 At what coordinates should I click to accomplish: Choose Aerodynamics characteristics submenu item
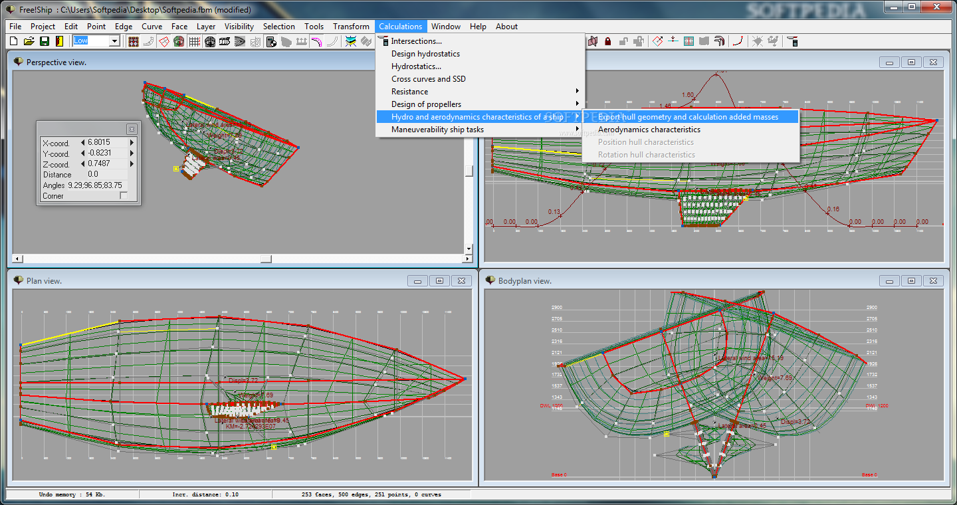click(691, 130)
